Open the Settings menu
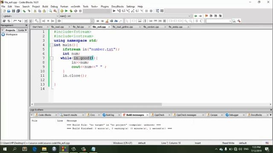The height and width of the screenshot is (153, 273). [131, 6]
